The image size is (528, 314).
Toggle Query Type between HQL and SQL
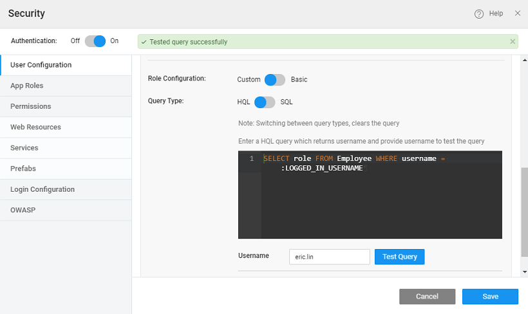pos(265,102)
